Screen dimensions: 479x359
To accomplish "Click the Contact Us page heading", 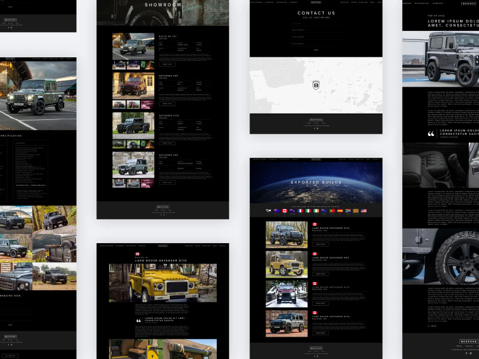I will pos(316,13).
